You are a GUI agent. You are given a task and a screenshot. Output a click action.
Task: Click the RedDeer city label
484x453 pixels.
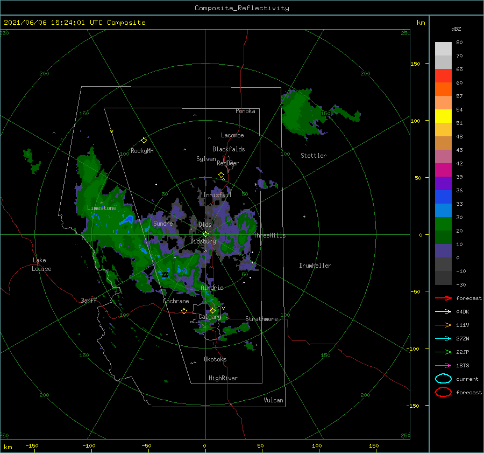(228, 163)
